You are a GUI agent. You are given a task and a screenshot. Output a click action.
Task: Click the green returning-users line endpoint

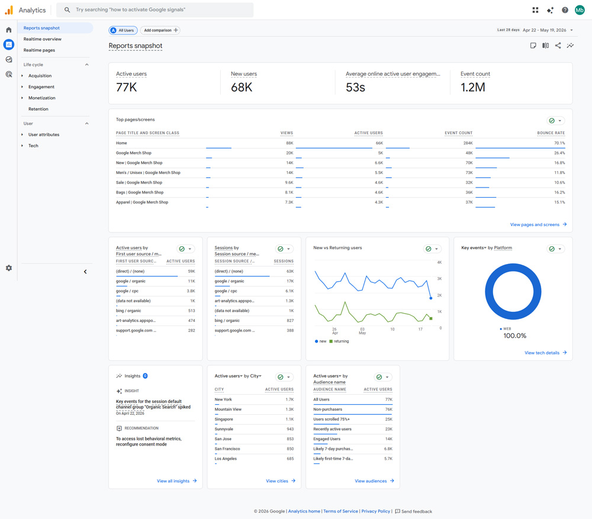431,318
